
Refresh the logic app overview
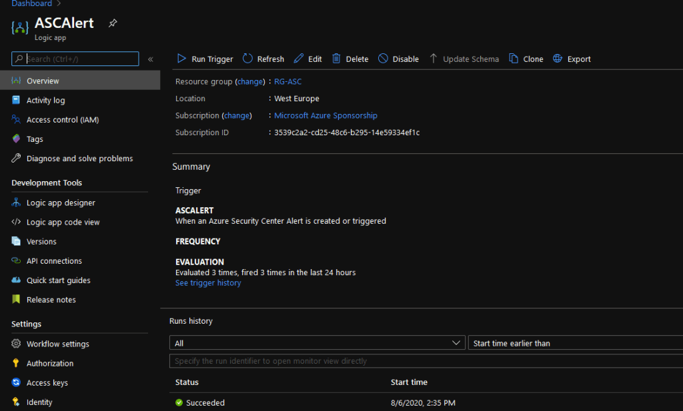263,59
